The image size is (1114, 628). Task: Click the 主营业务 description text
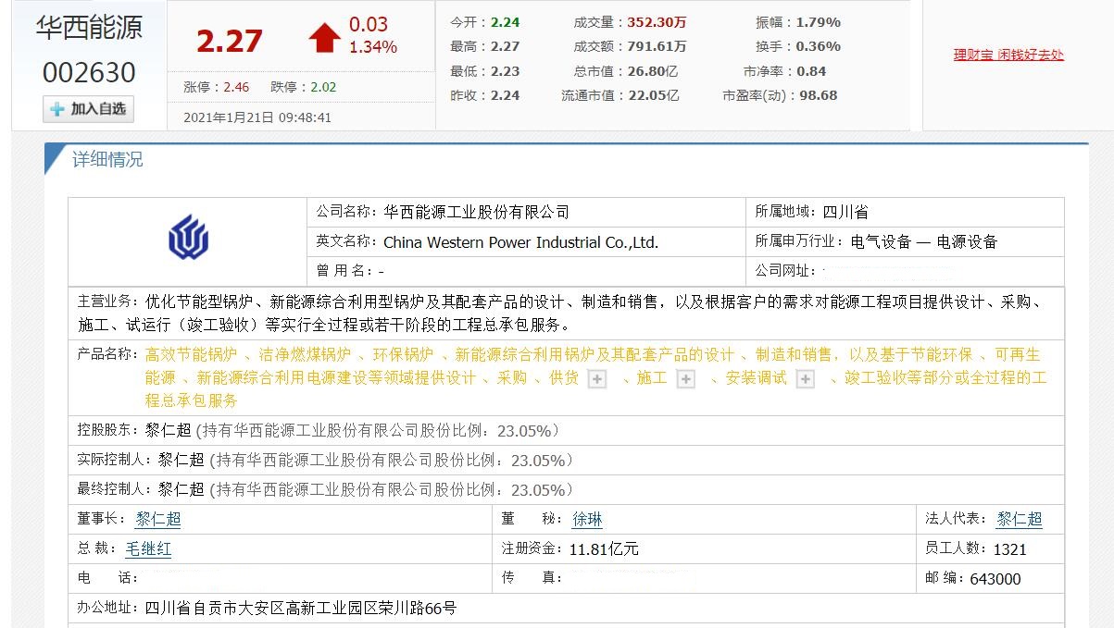pyautogui.click(x=561, y=314)
